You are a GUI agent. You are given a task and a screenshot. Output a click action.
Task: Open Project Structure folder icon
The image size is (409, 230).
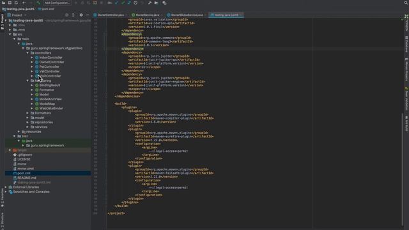pos(156,3)
